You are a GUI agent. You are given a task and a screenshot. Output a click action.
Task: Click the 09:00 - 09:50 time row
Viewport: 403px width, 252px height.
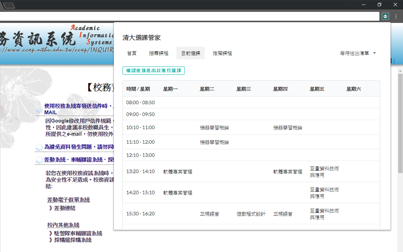pos(251,114)
